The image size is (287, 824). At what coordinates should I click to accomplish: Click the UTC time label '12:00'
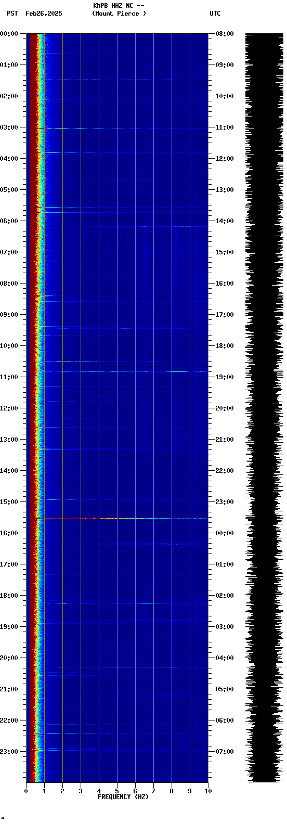225,159
